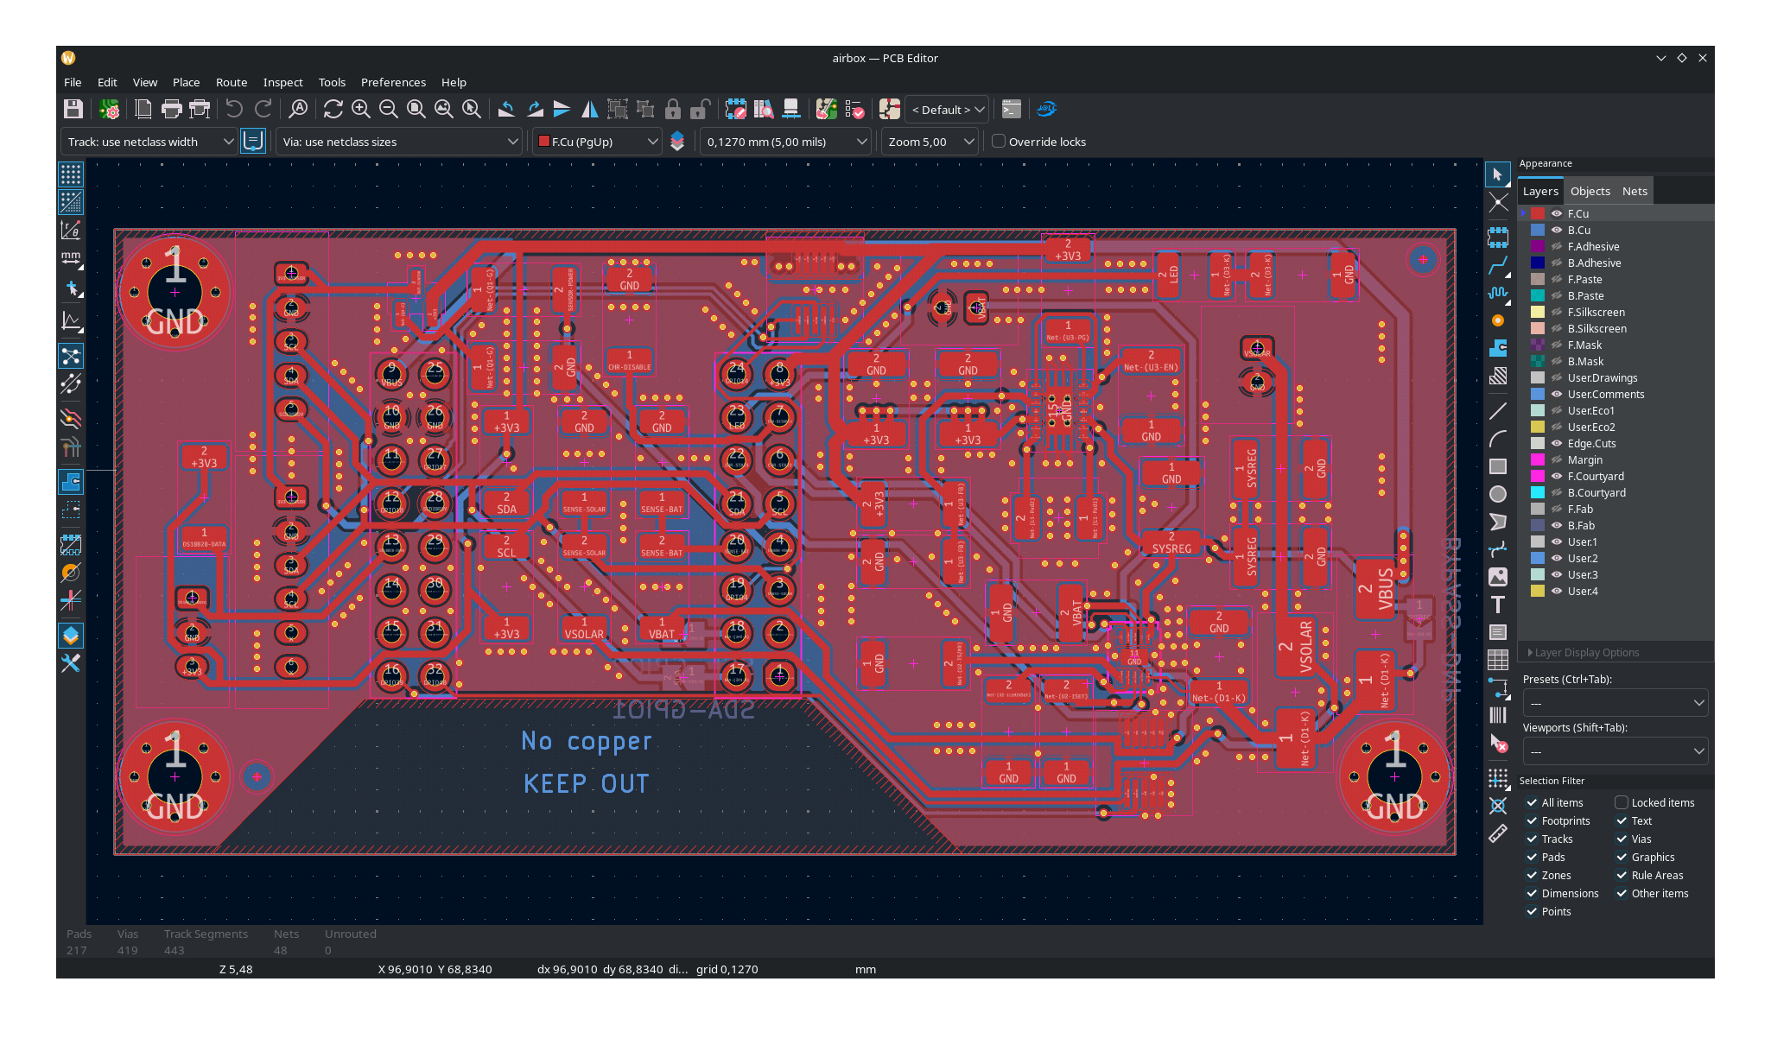1771x1045 pixels.
Task: Open the F.Cu active layer dropdown
Action: tap(597, 142)
